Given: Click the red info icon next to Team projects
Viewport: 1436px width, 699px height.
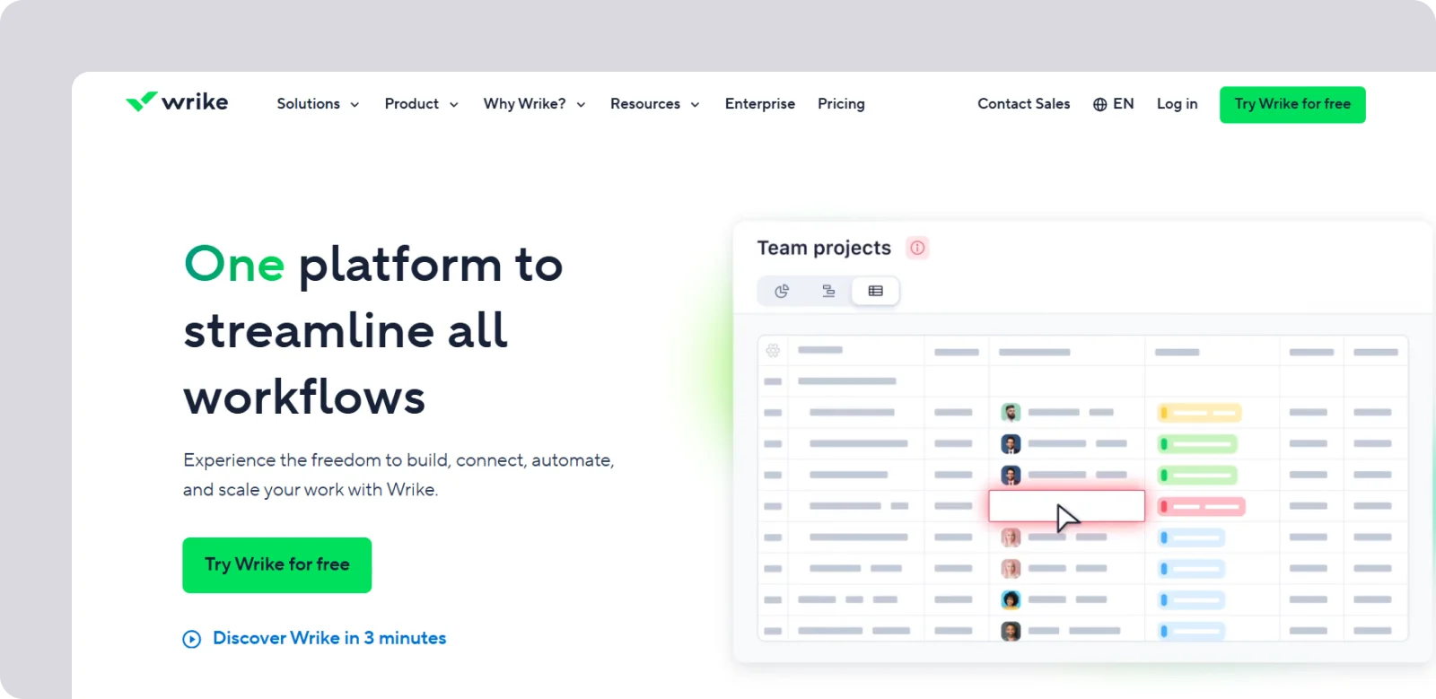Looking at the screenshot, I should (917, 248).
